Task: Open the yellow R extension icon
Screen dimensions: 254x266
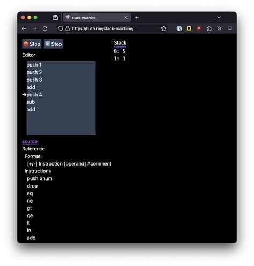Action: 189,28
